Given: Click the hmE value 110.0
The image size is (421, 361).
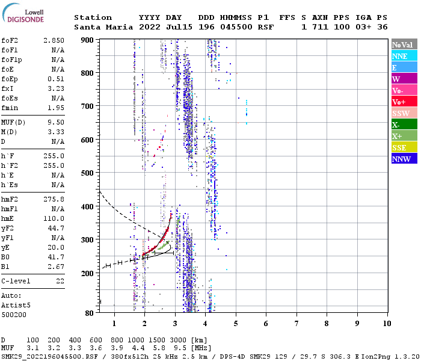Looking at the screenshot, I should 54,219.
